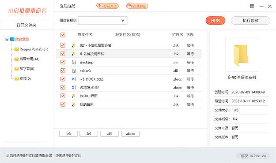
Task: Click 登陆/注册 link
Action: tap(68, 6)
